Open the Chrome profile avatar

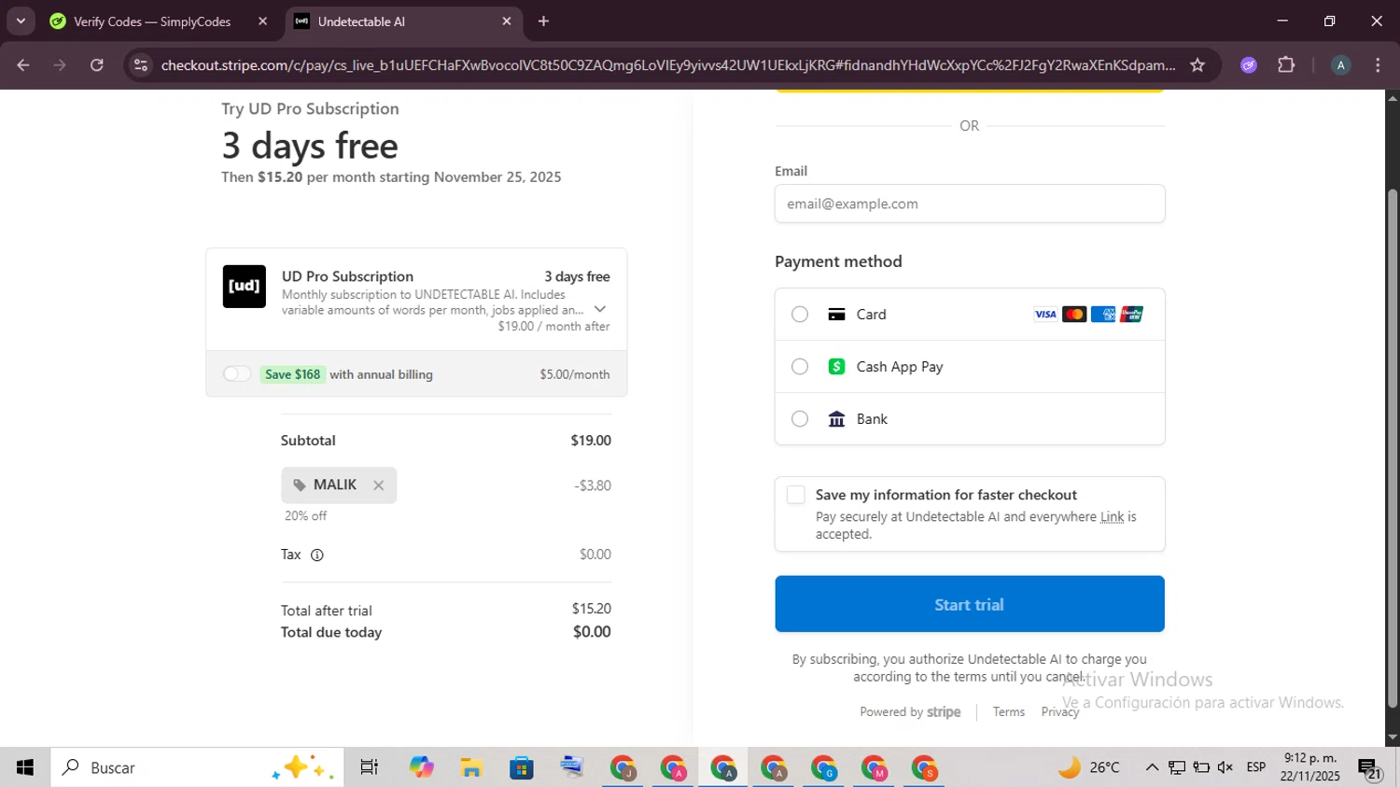click(x=1340, y=65)
